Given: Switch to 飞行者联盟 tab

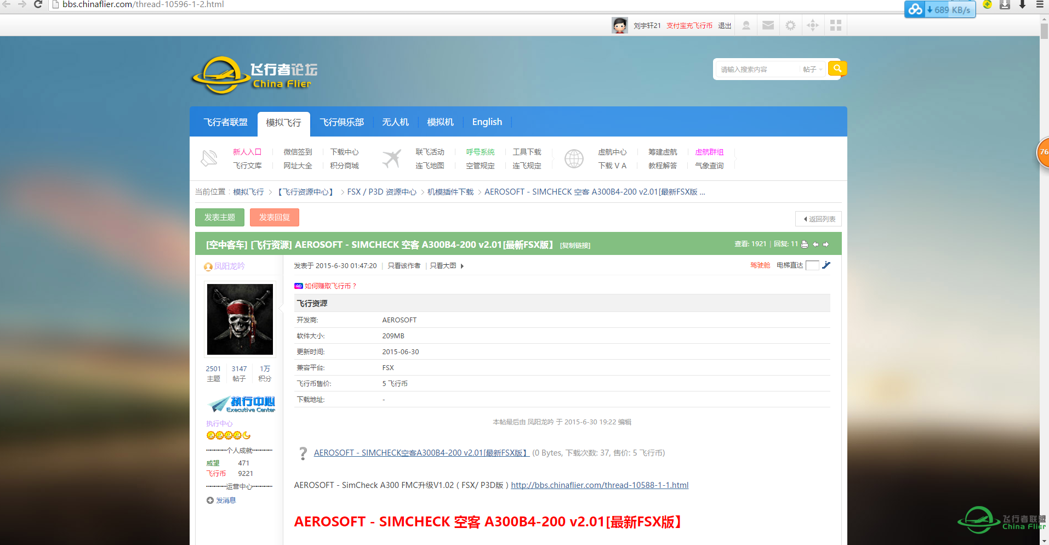Looking at the screenshot, I should click(x=225, y=122).
